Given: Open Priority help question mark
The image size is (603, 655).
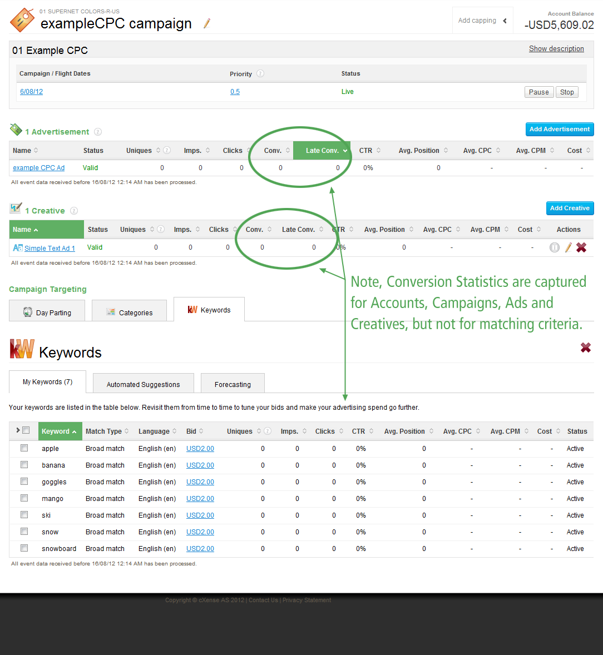Looking at the screenshot, I should [x=260, y=73].
